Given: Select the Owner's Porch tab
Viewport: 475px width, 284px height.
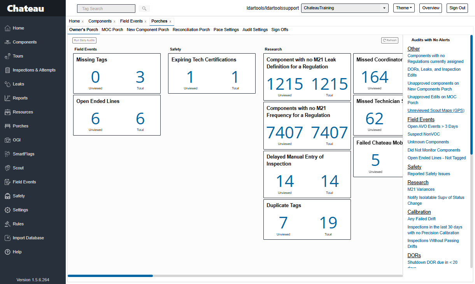Looking at the screenshot, I should [x=84, y=30].
